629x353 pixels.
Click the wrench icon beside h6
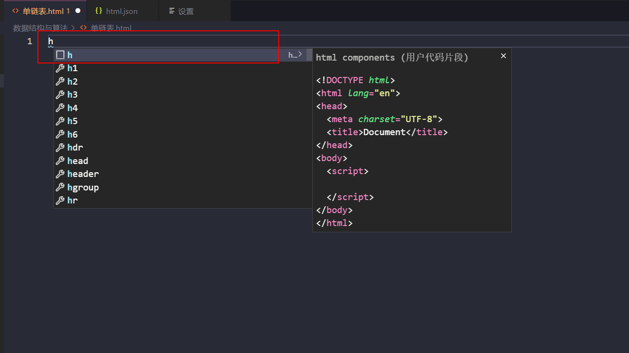pyautogui.click(x=60, y=134)
